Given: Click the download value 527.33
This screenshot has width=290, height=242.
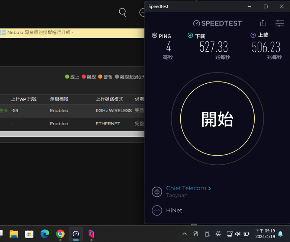Looking at the screenshot, I should [x=214, y=47].
